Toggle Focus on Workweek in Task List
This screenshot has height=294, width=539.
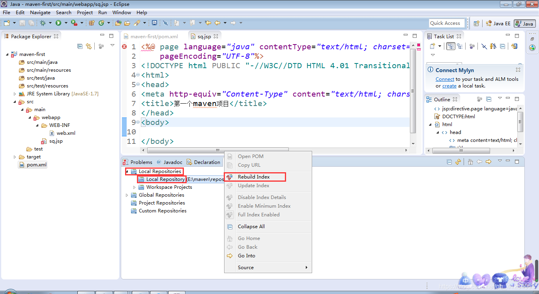493,46
